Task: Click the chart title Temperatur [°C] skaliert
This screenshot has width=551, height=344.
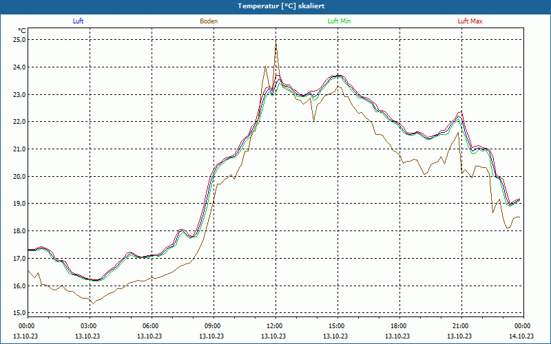Action: (x=281, y=6)
